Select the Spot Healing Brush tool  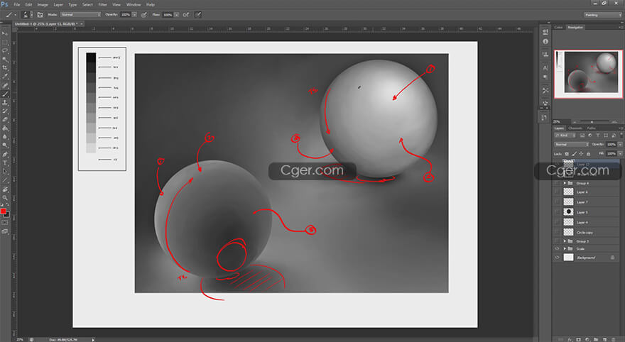tap(5, 85)
